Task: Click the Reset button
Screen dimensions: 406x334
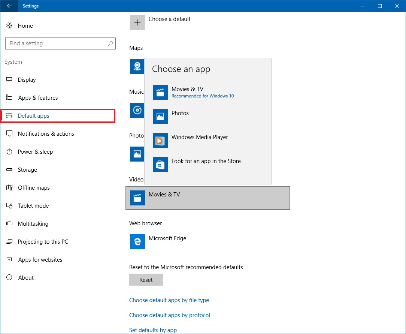Action: 146,280
